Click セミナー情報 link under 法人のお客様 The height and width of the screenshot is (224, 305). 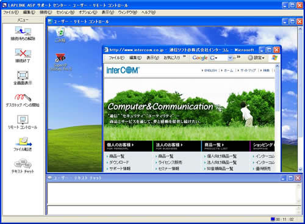click(x=168, y=168)
